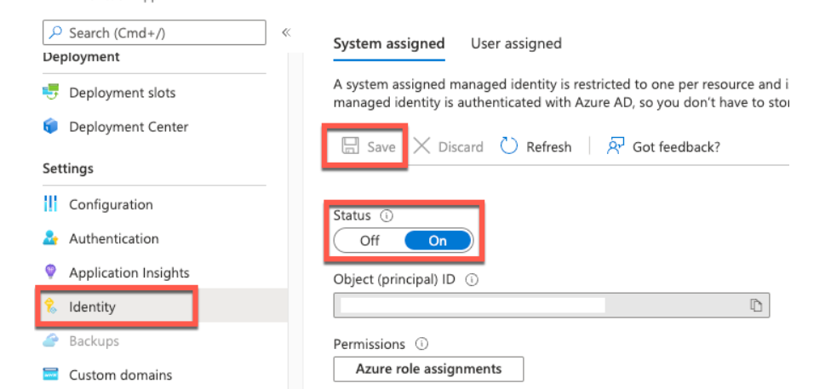Open Application Insights lightbulb icon

click(50, 272)
